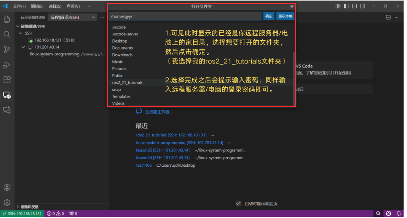Open Manage gear icon
407x218 pixels.
(7, 202)
